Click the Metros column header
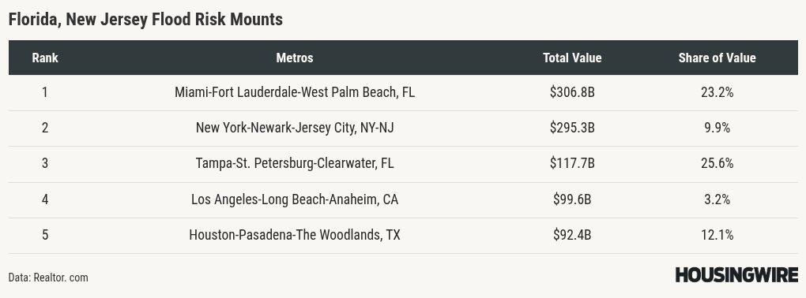Image resolution: width=806 pixels, height=298 pixels. point(295,58)
